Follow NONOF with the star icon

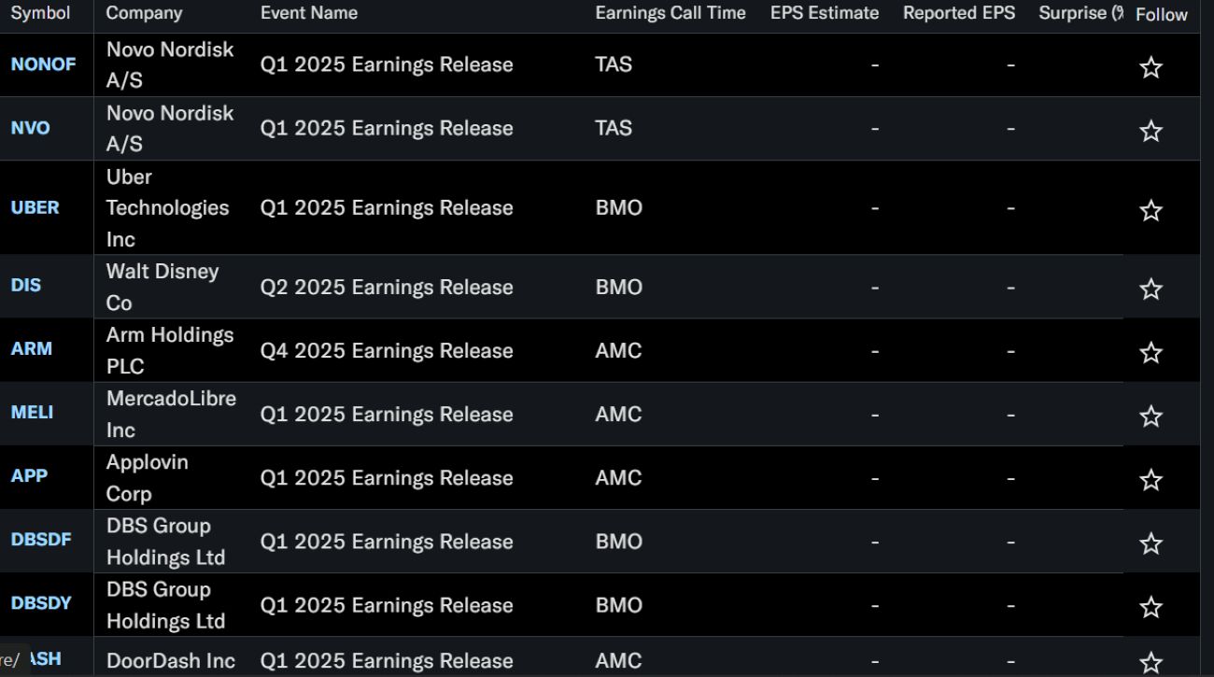tap(1150, 67)
